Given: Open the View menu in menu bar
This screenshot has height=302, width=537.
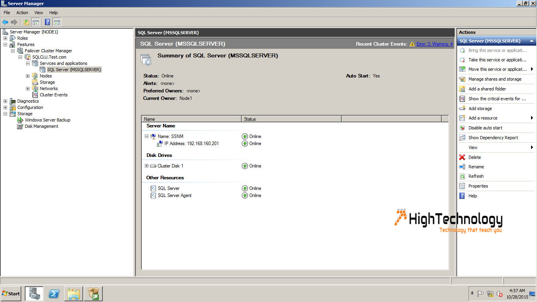Looking at the screenshot, I should (x=39, y=13).
